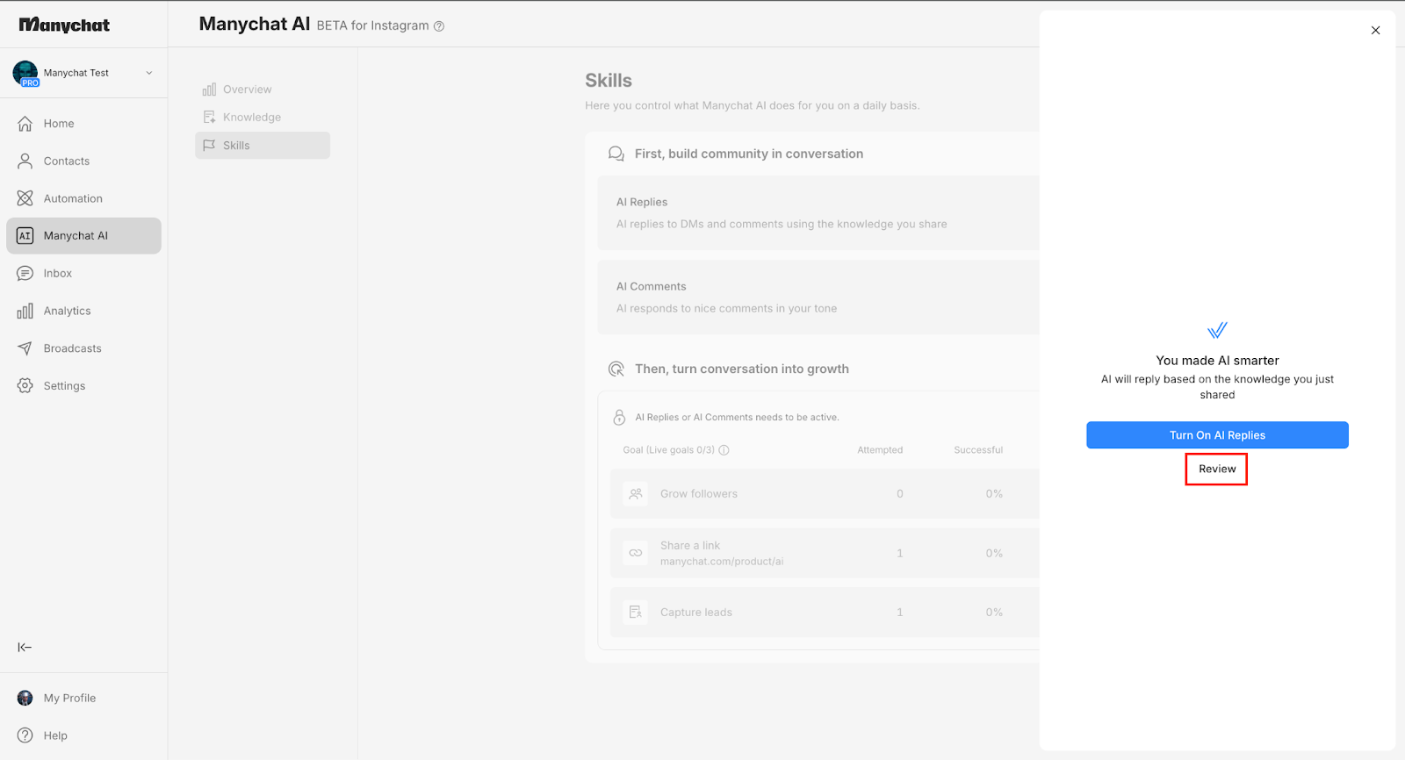The image size is (1405, 760).
Task: Open My Profile from the sidebar
Action: [x=69, y=699]
